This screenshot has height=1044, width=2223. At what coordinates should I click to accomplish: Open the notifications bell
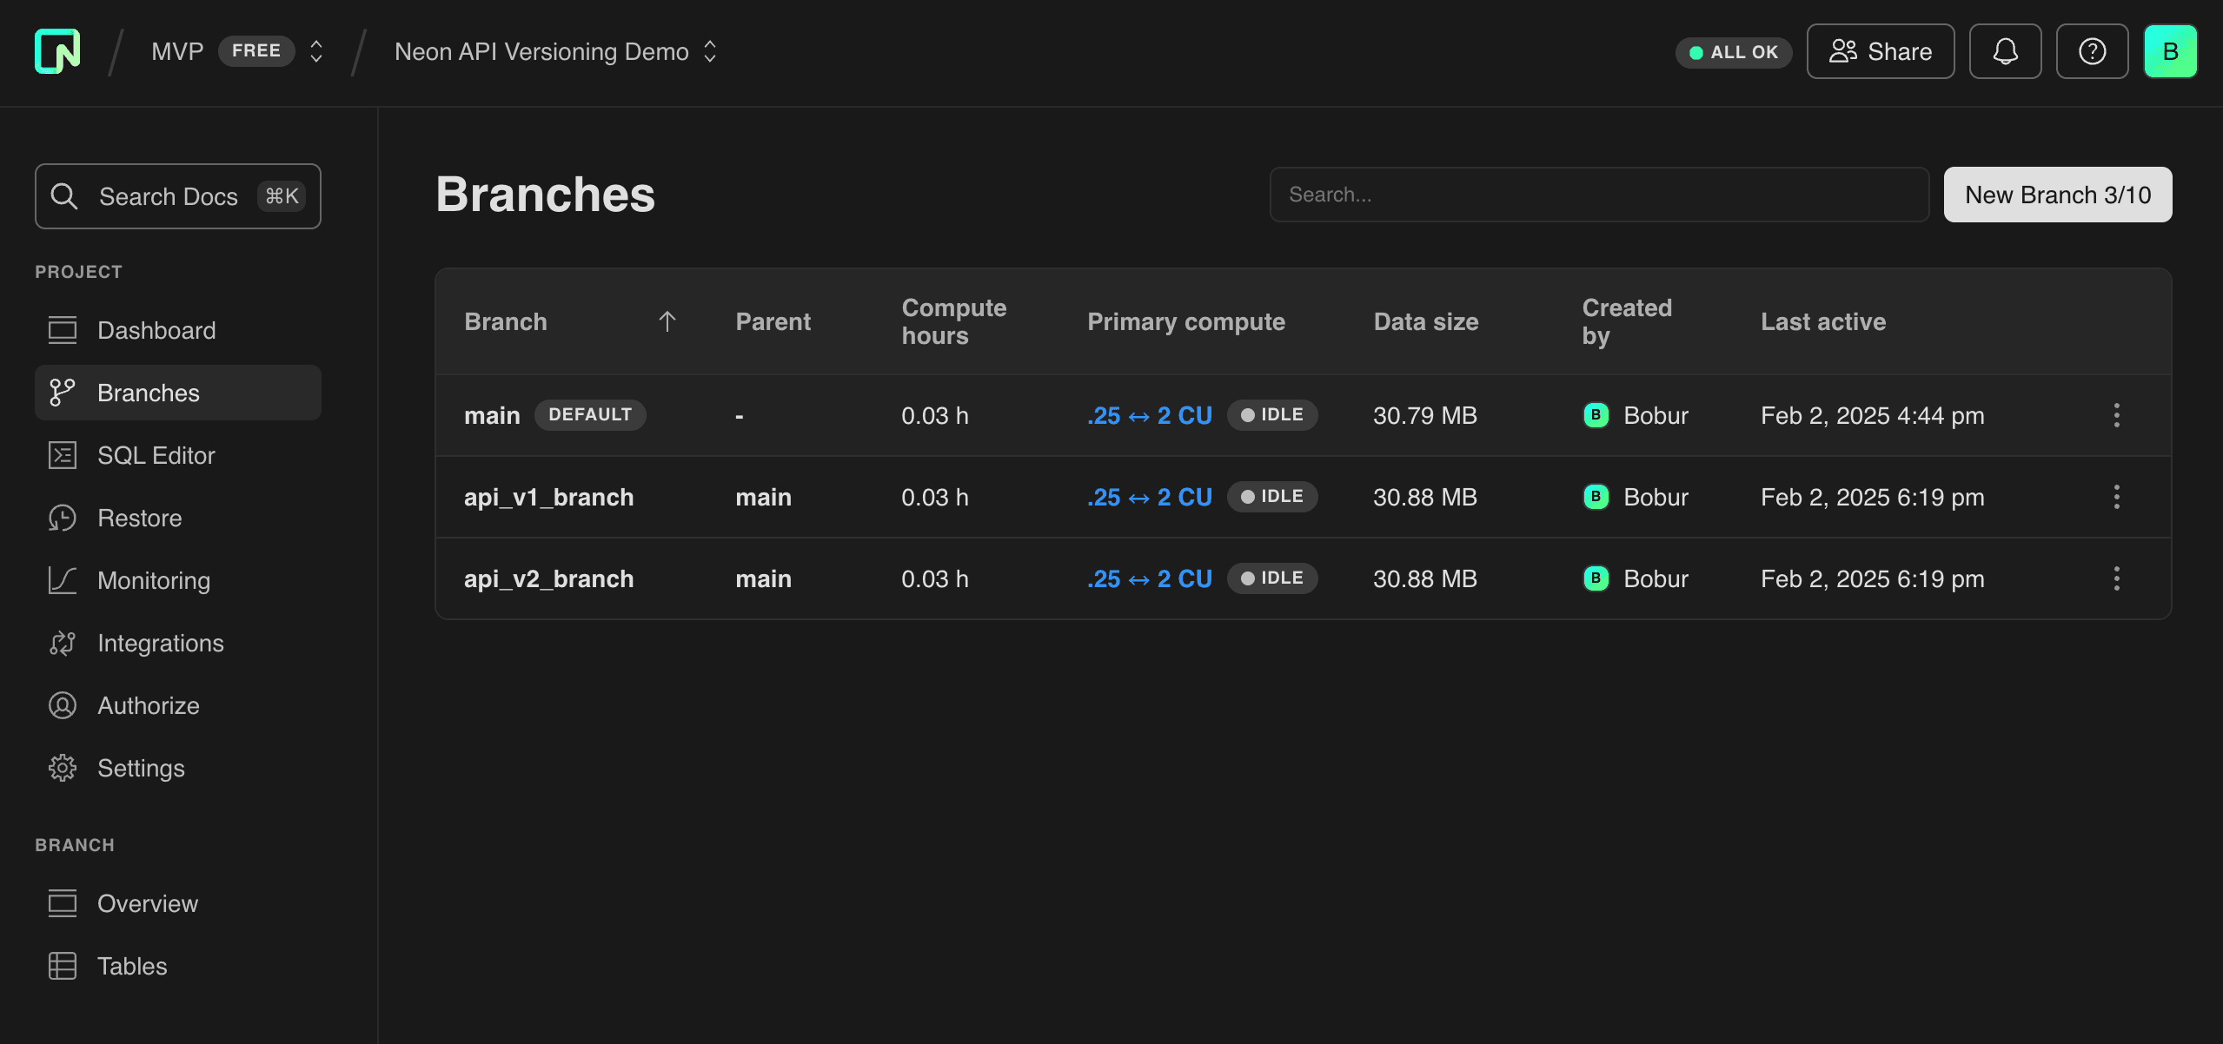point(2004,50)
